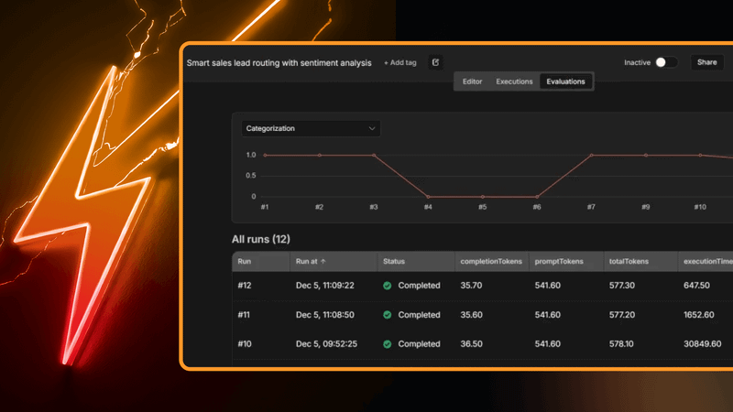Open the Categorization metric dropdown
This screenshot has width=733, height=412.
tap(311, 128)
